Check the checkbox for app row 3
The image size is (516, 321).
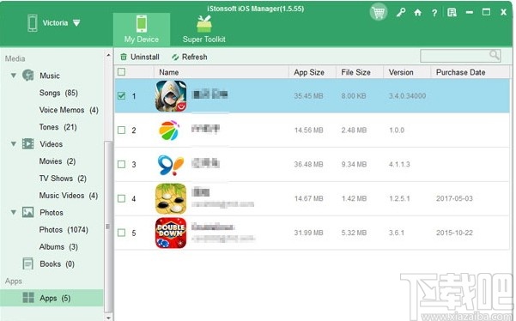click(121, 164)
